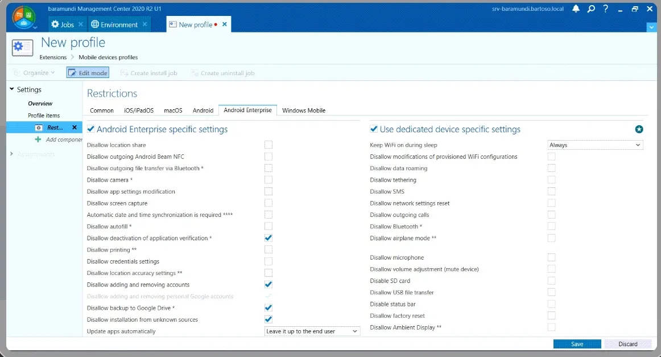Open the tab list arrow under the window buttons
Viewport: 661px width, 357px height.
coord(651,27)
